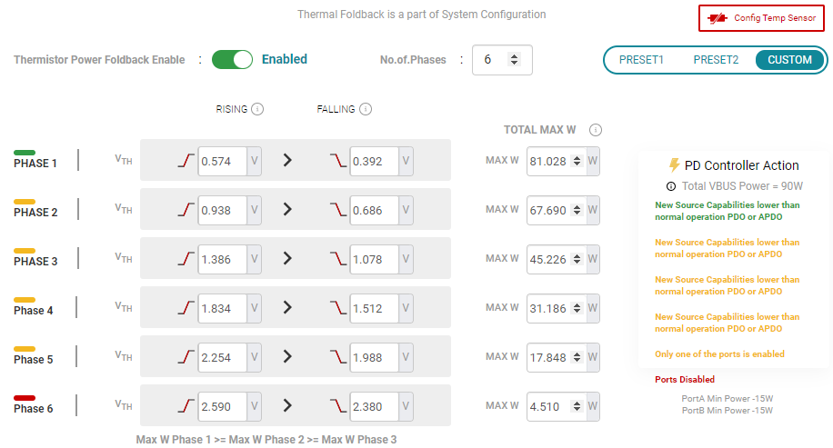Select the CUSTOM preset option
The image size is (833, 448).
789,60
